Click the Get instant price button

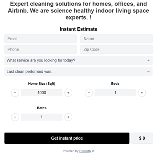click(x=67, y=138)
